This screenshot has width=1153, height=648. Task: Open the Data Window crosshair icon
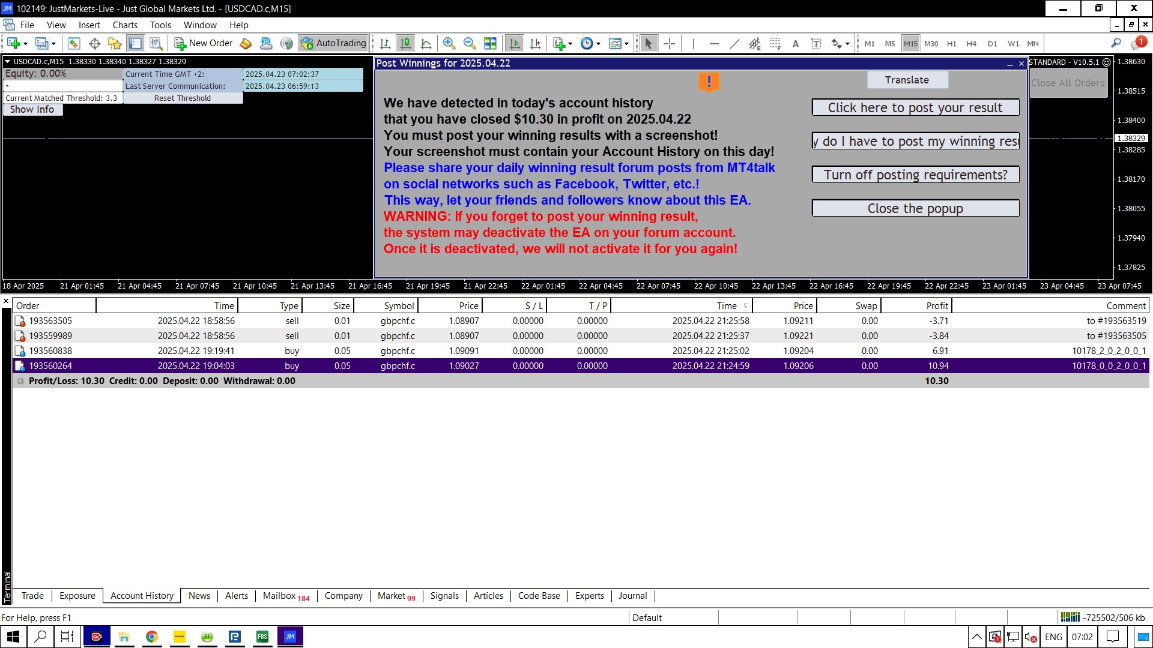(94, 43)
